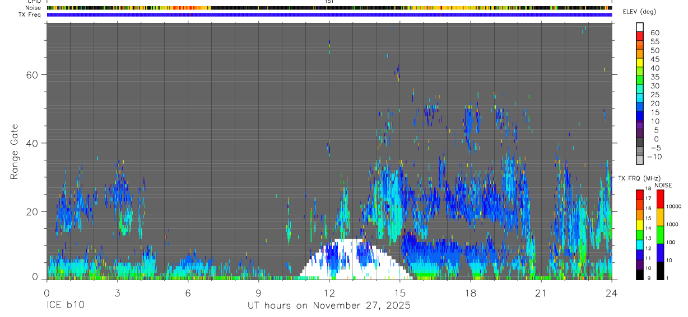This screenshot has width=688, height=317.
Task: Click the ELEV scale label '25'
Action: pyautogui.click(x=654, y=95)
